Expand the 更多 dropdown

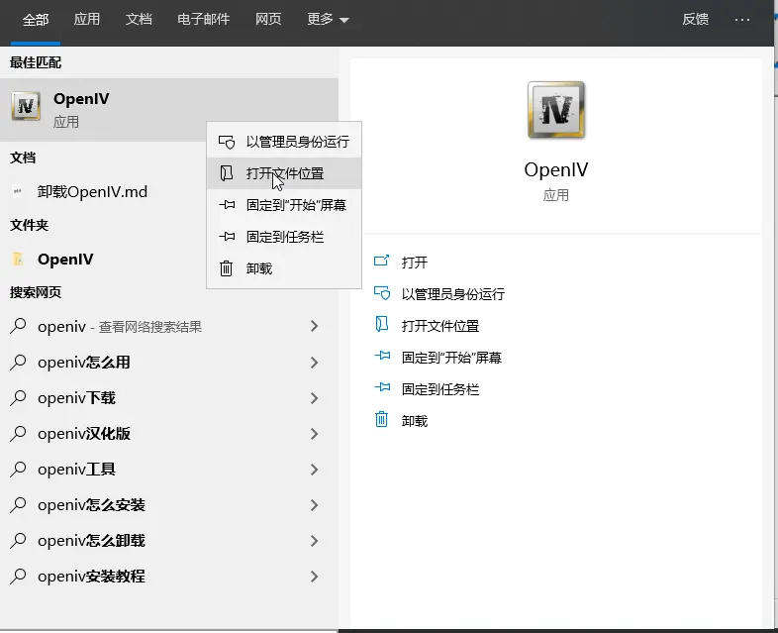tap(328, 20)
